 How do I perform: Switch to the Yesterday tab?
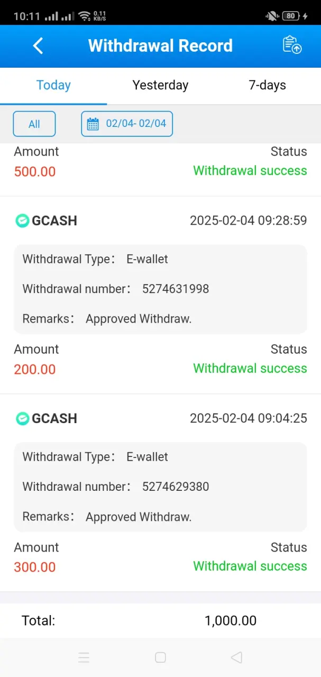160,85
